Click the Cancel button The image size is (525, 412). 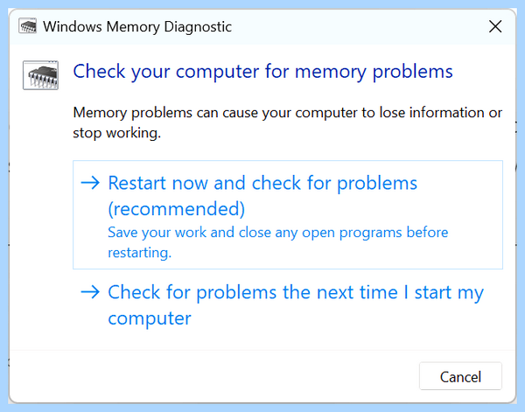[x=460, y=376]
